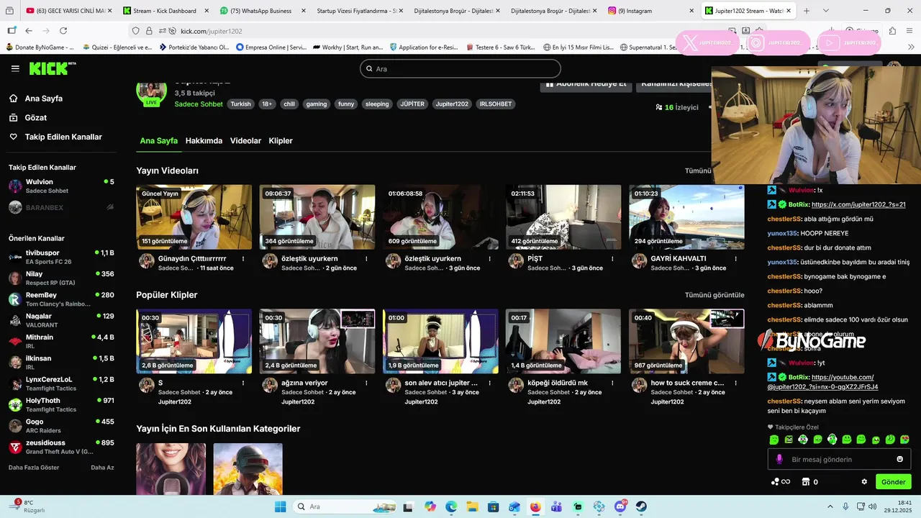
Task: Open recommended channel ReemBey
Action: tap(61, 299)
